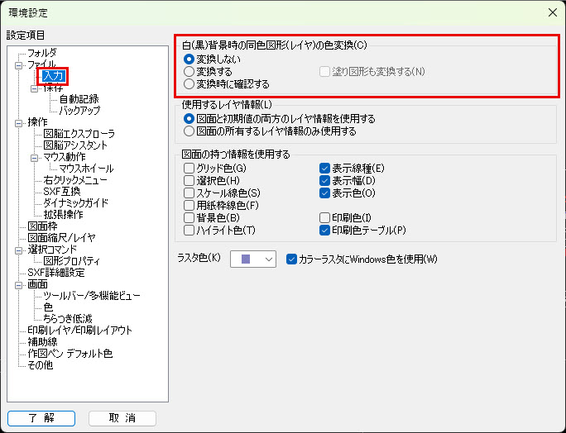Toggle 印刷色テーブル(P) checkbox
Viewport: 566px width, 433px height.
coord(325,230)
